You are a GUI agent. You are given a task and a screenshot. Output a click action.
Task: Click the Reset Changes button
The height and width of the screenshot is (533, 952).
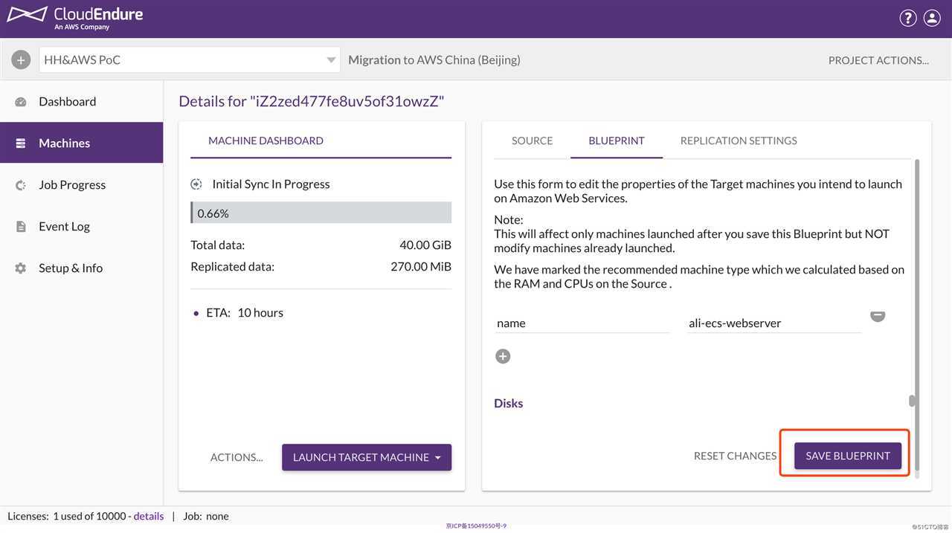(x=735, y=456)
